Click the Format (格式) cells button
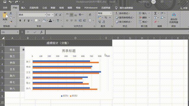This screenshot has height=106, width=189. (x=144, y=22)
